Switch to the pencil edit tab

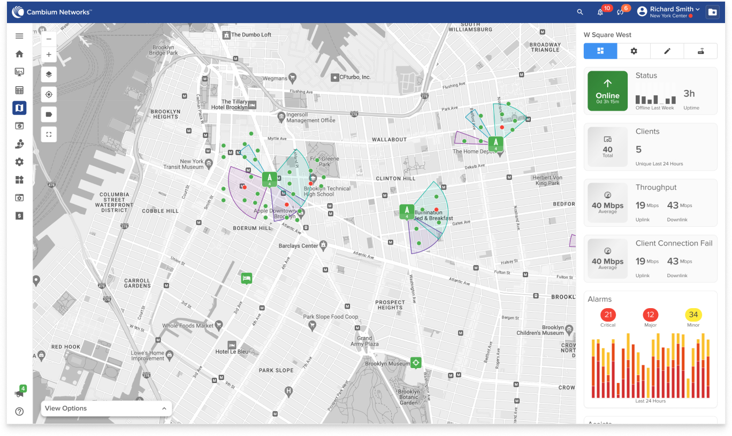[667, 51]
